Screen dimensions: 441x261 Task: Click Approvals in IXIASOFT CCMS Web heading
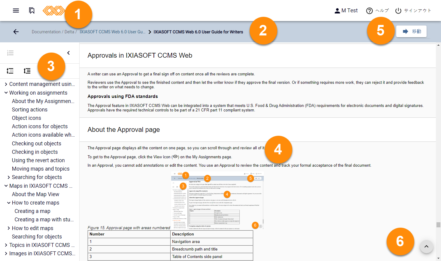pyautogui.click(x=140, y=56)
